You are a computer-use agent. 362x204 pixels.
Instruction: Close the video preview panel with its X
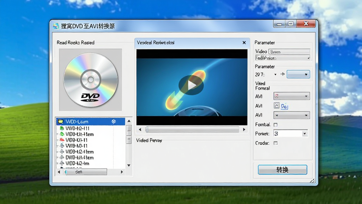(244, 42)
